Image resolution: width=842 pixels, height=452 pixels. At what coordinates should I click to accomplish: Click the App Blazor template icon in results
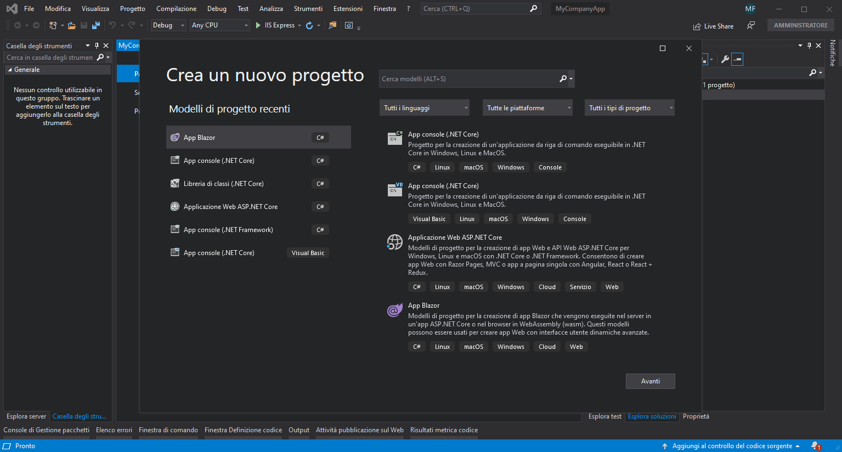[394, 310]
